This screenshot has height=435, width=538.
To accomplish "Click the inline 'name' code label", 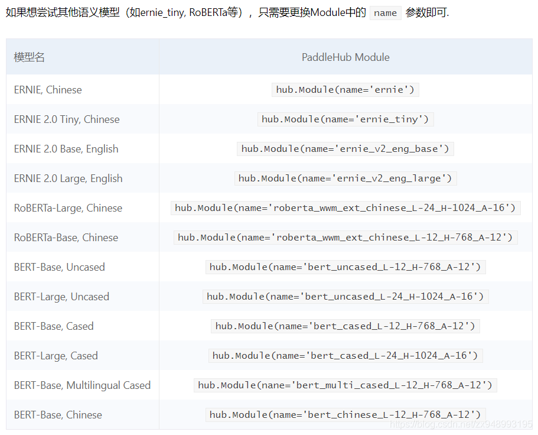I will pos(385,13).
